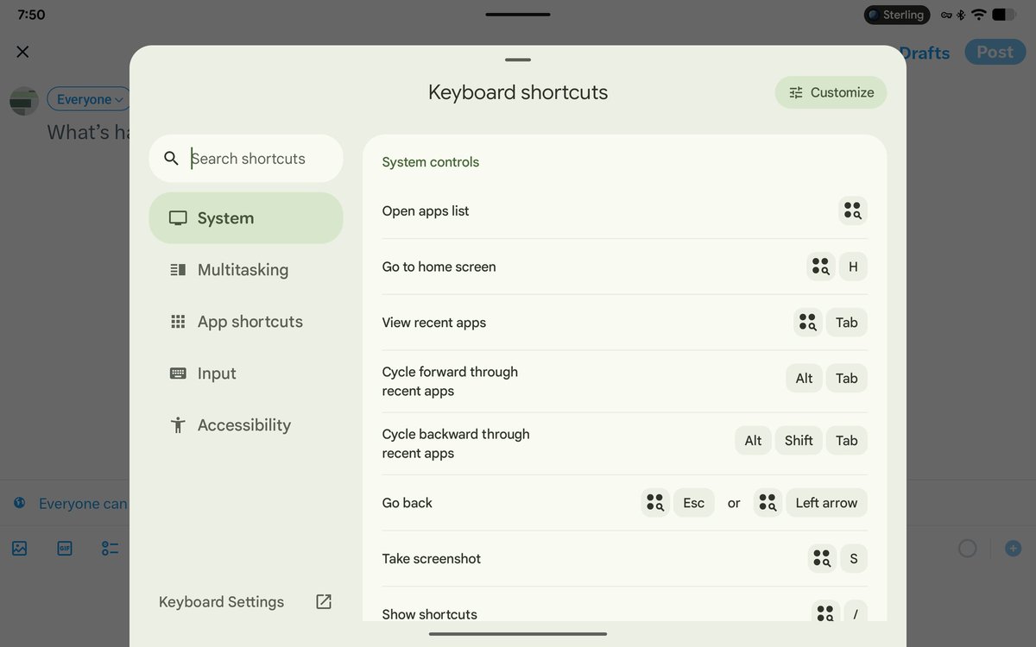Click the Left arrow key in Go back
The height and width of the screenshot is (647, 1036).
tap(826, 503)
